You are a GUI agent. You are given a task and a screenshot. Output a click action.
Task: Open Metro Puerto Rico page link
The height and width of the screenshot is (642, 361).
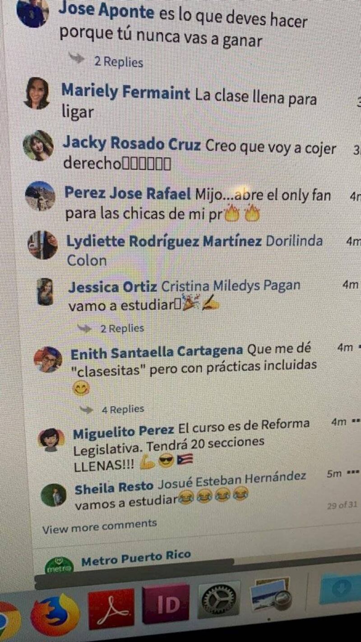[136, 558]
